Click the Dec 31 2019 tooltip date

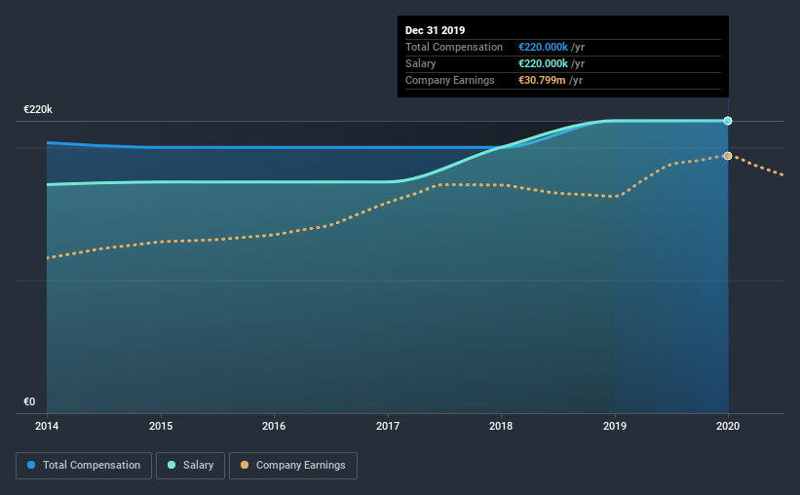click(x=436, y=30)
